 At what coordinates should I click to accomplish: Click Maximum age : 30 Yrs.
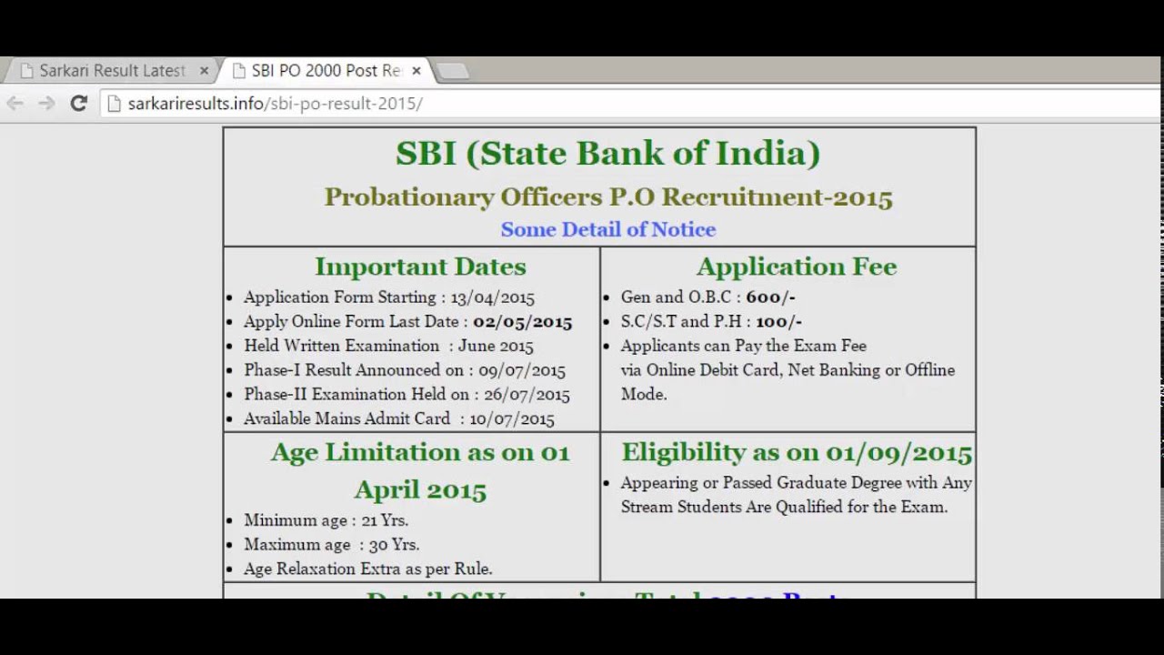332,545
